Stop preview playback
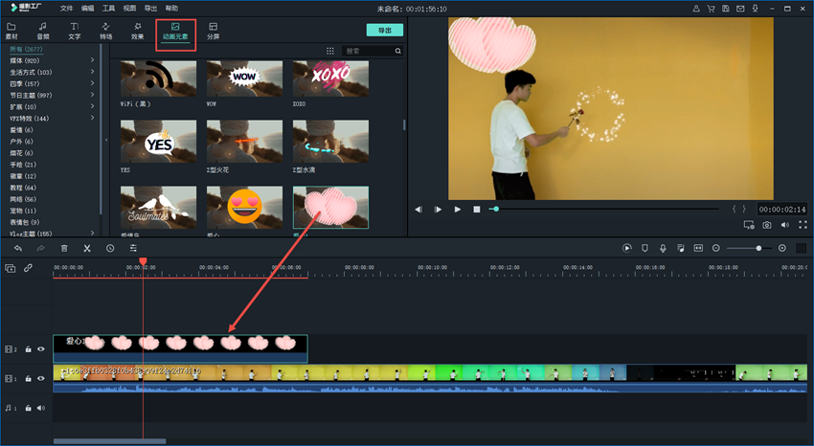Image resolution: width=814 pixels, height=446 pixels. [x=477, y=209]
